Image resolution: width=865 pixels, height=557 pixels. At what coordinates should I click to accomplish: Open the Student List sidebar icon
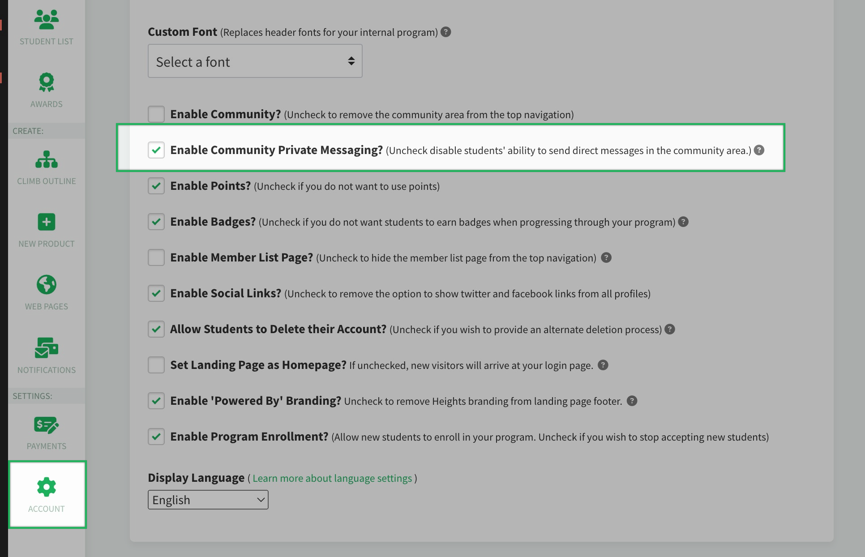[47, 19]
